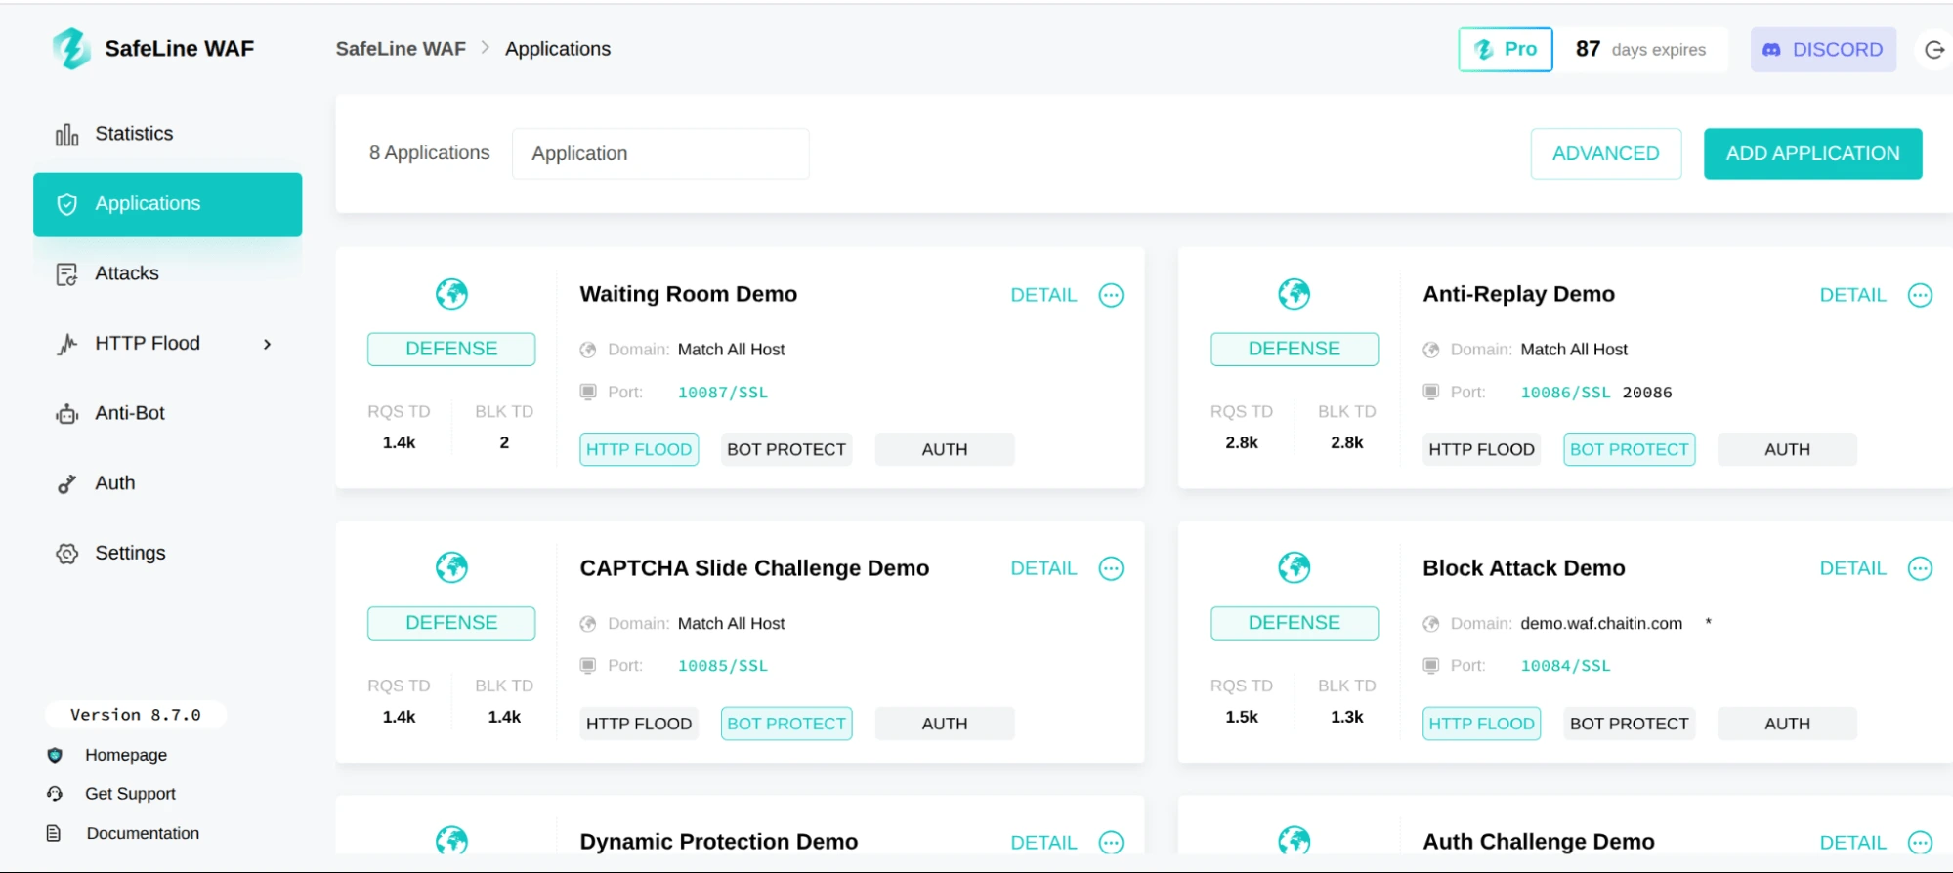
Task: Toggle HTTP FLOOD on Anti-Replay Demo
Action: (1481, 449)
